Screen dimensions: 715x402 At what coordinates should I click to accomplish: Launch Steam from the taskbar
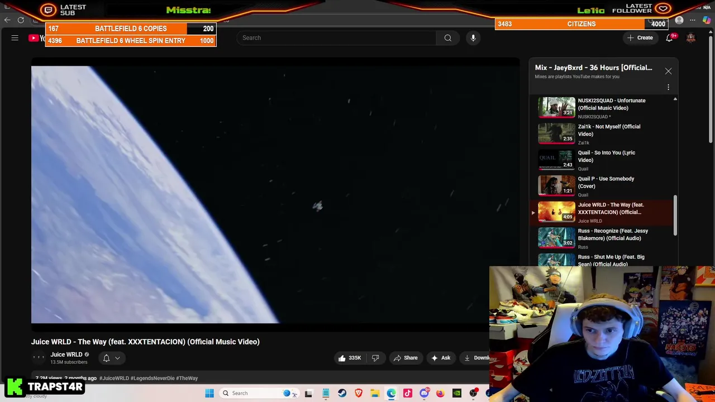pyautogui.click(x=342, y=393)
